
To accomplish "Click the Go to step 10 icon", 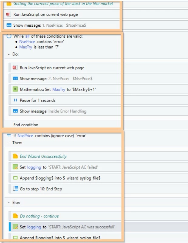I will coord(15,188).
